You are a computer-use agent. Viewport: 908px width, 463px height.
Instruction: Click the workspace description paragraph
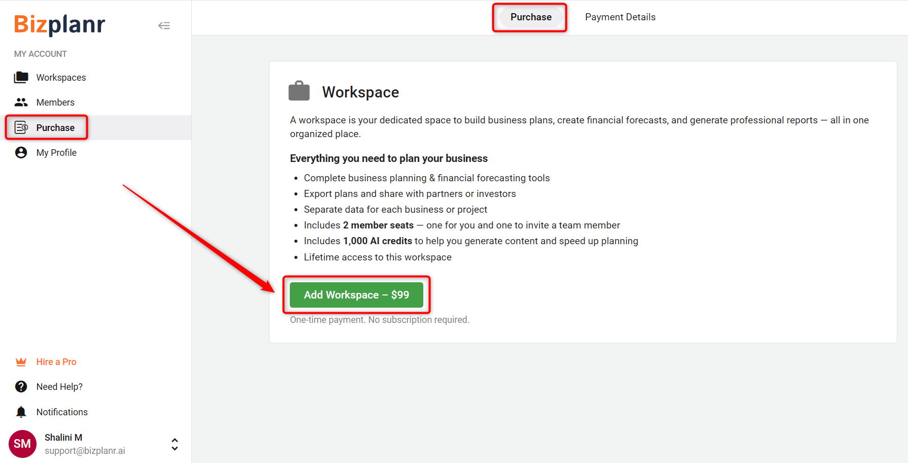coord(580,127)
